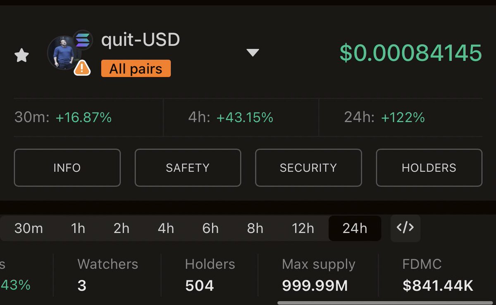Select the 30m timeframe
Screen dimensions: 496x305
point(29,228)
